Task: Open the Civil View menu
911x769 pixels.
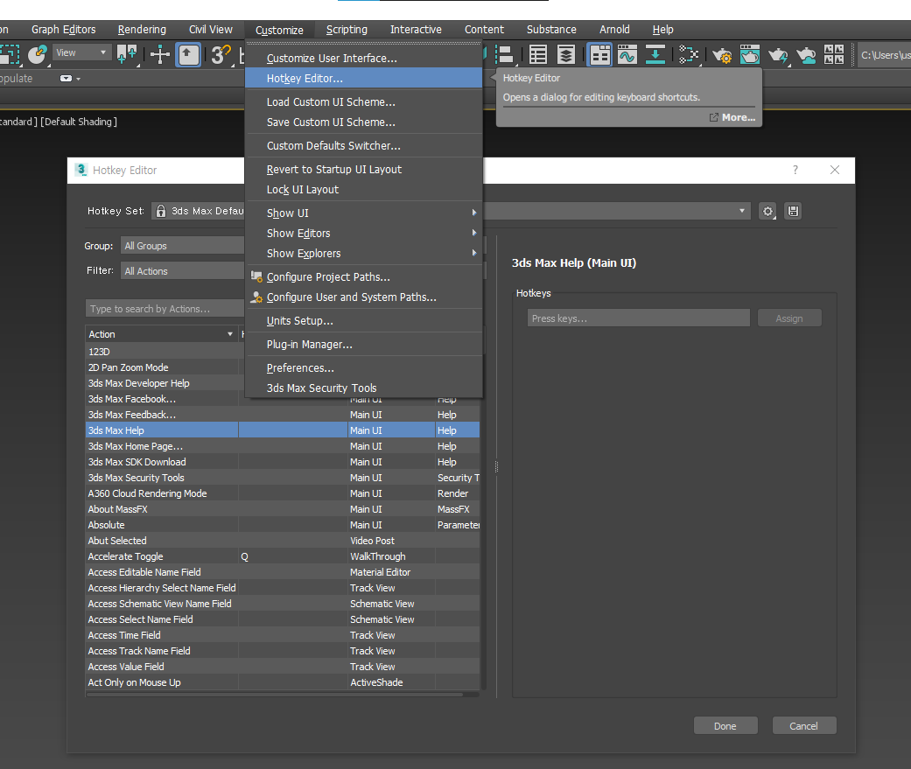Action: [210, 30]
